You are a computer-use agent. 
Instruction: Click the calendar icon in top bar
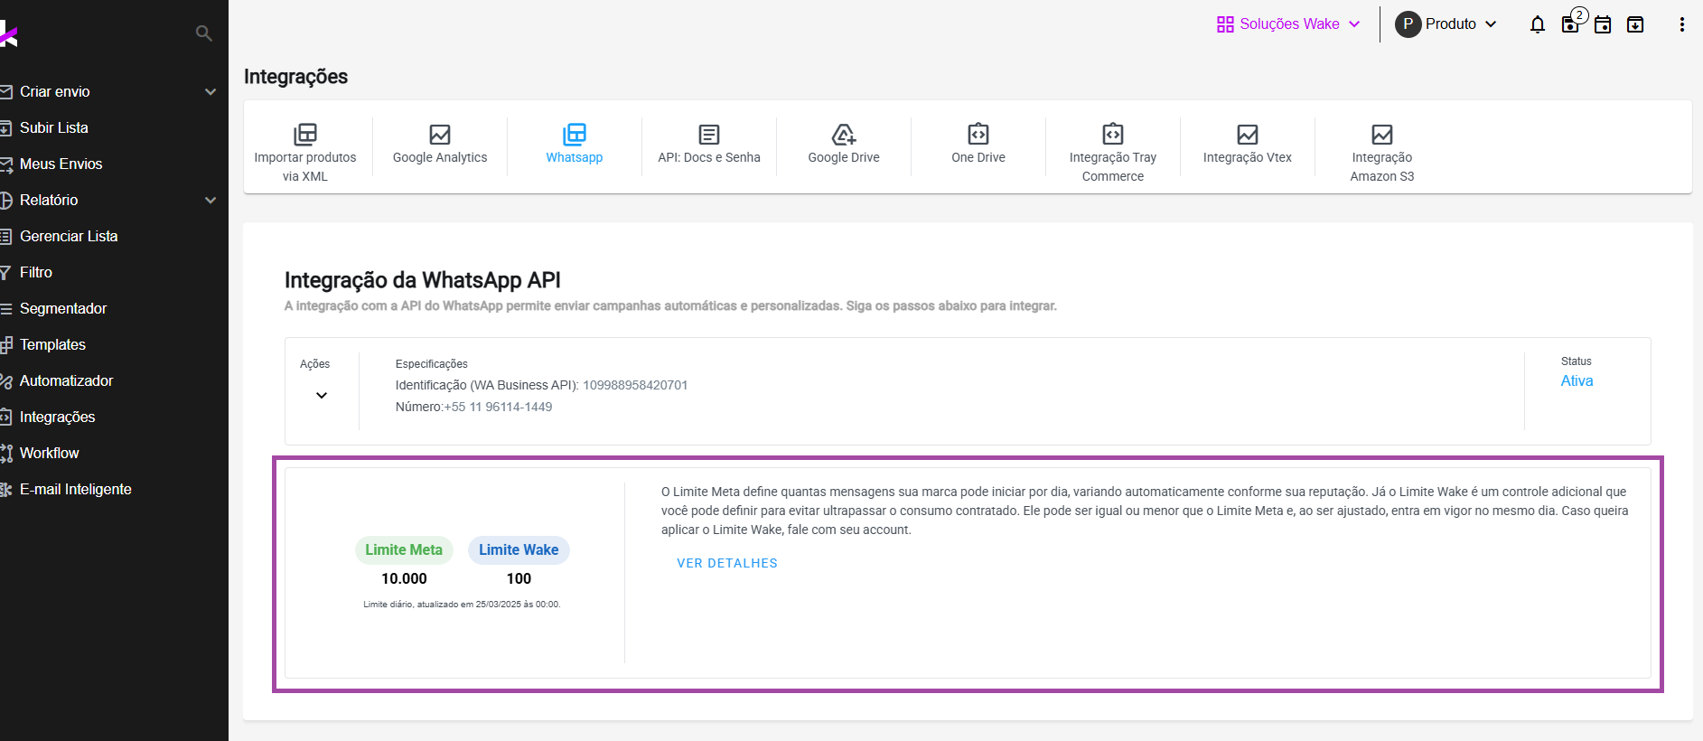[x=1603, y=24]
